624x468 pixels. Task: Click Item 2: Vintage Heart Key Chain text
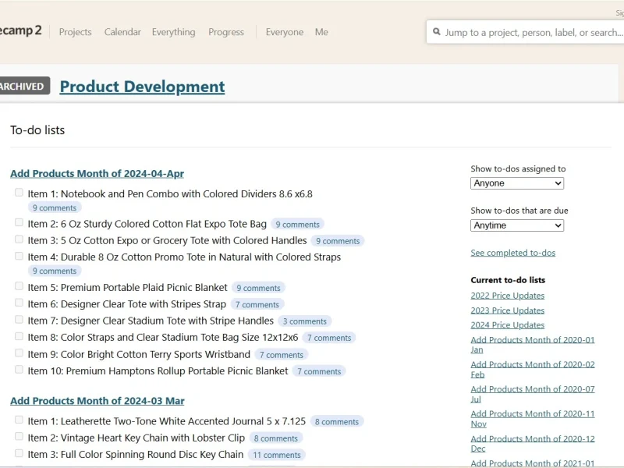point(136,438)
